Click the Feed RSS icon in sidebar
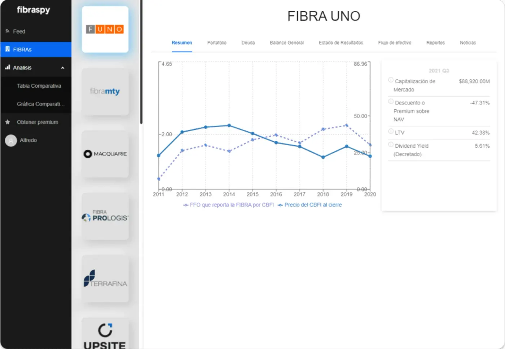 (x=7, y=31)
